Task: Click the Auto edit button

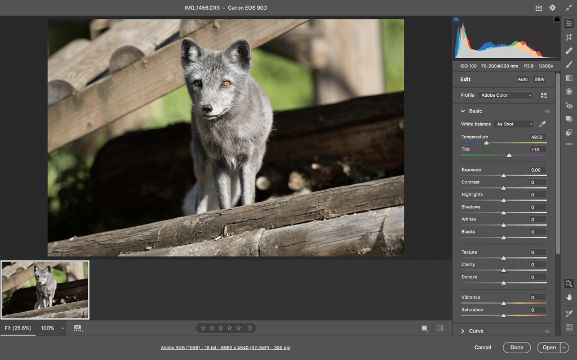Action: click(x=523, y=79)
